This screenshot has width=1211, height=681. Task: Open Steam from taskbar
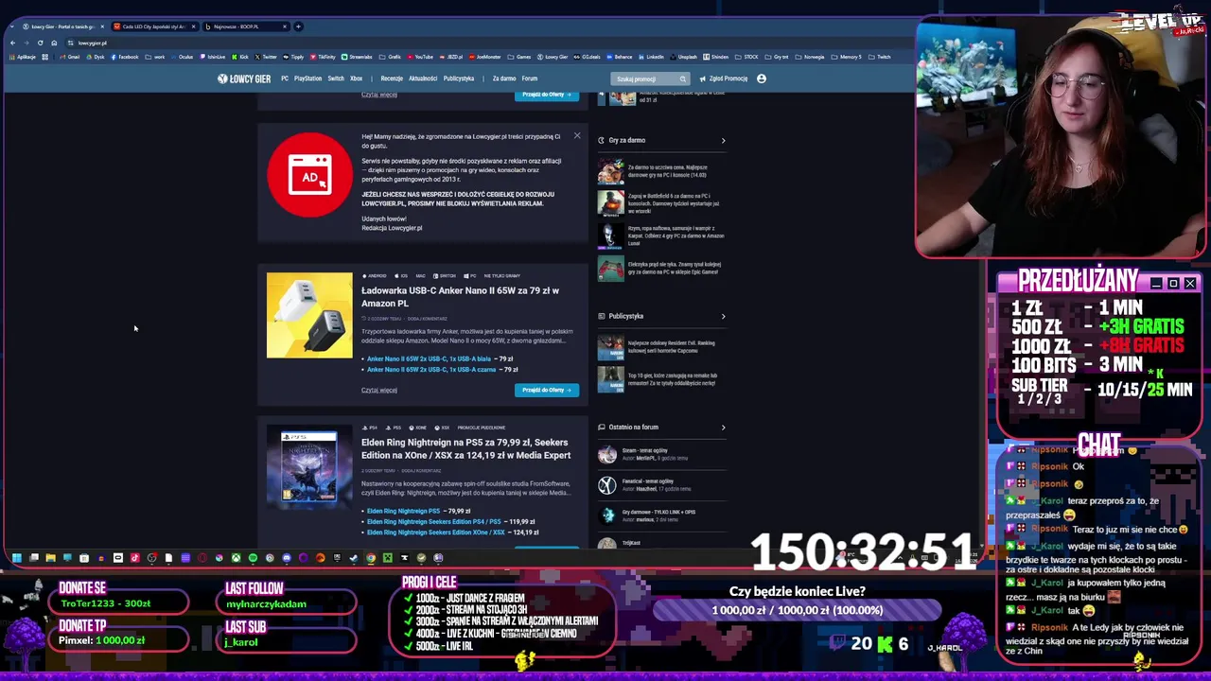point(354,558)
